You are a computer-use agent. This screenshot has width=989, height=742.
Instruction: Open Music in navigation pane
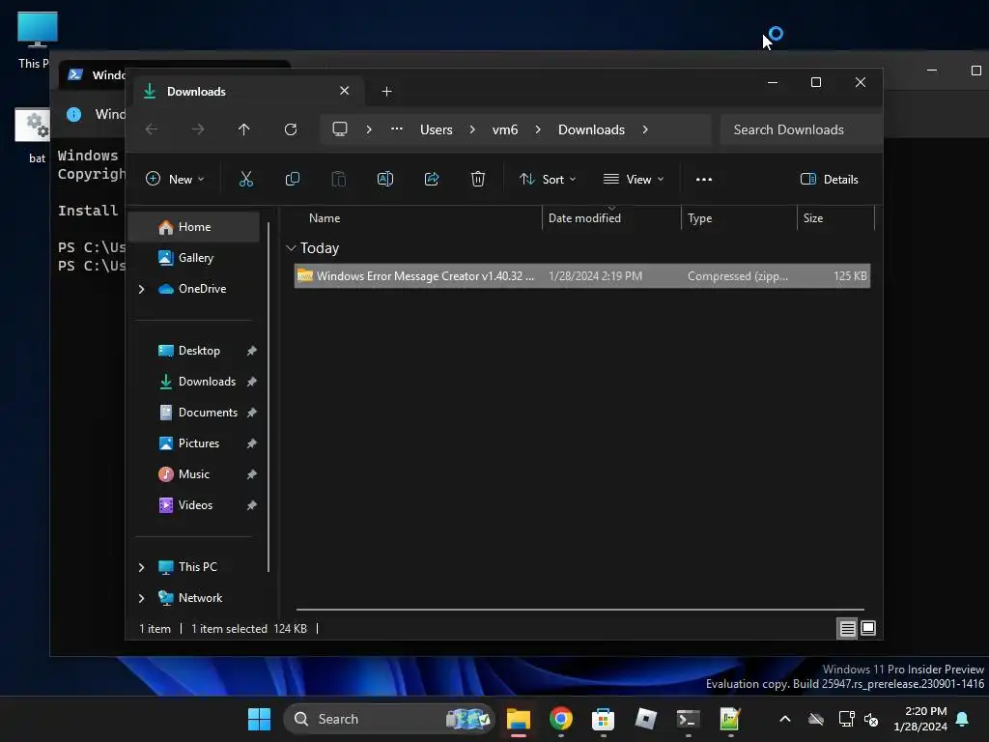click(194, 474)
